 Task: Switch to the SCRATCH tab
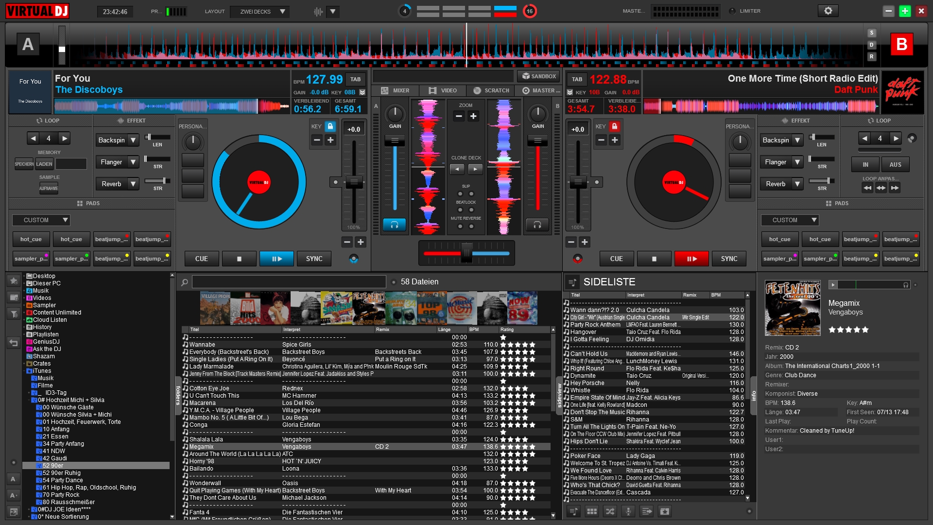(x=492, y=90)
